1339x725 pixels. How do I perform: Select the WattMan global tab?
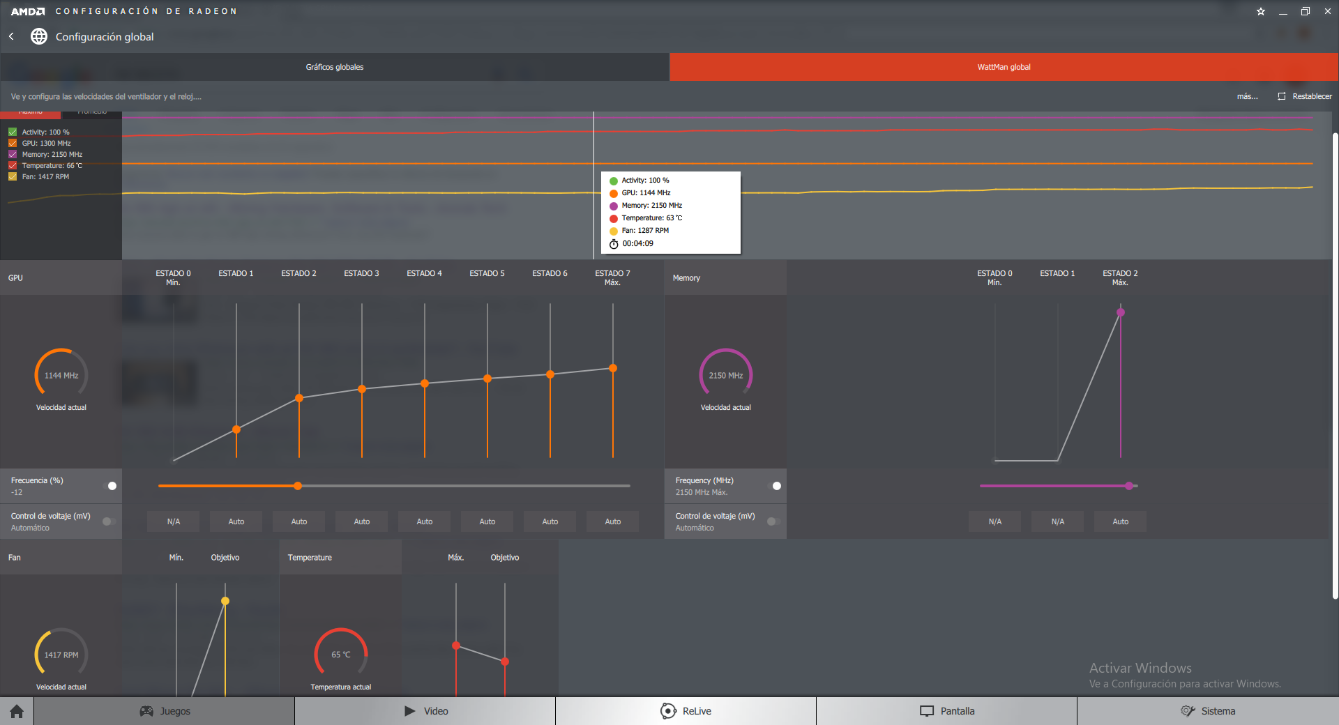coord(1004,67)
